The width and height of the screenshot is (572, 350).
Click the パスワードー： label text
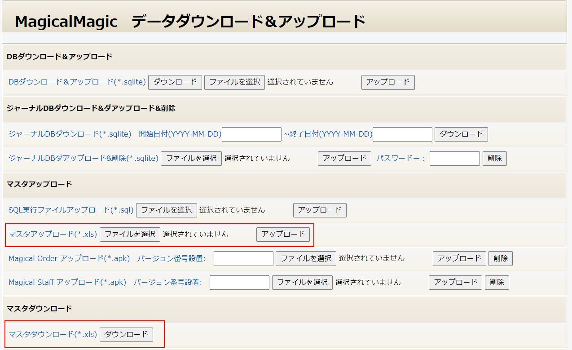tap(401, 159)
